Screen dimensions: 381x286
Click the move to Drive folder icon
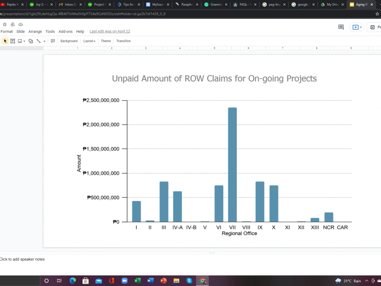click(x=13, y=24)
